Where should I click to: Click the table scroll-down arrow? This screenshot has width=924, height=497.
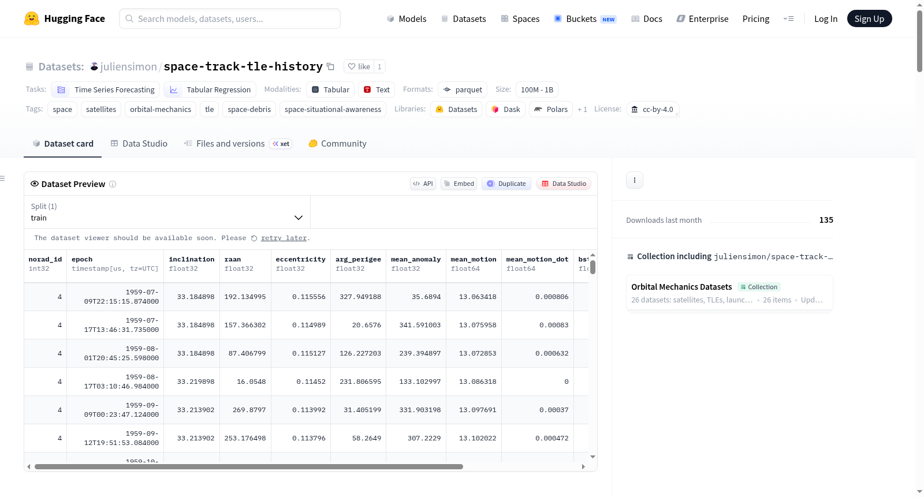(x=593, y=457)
